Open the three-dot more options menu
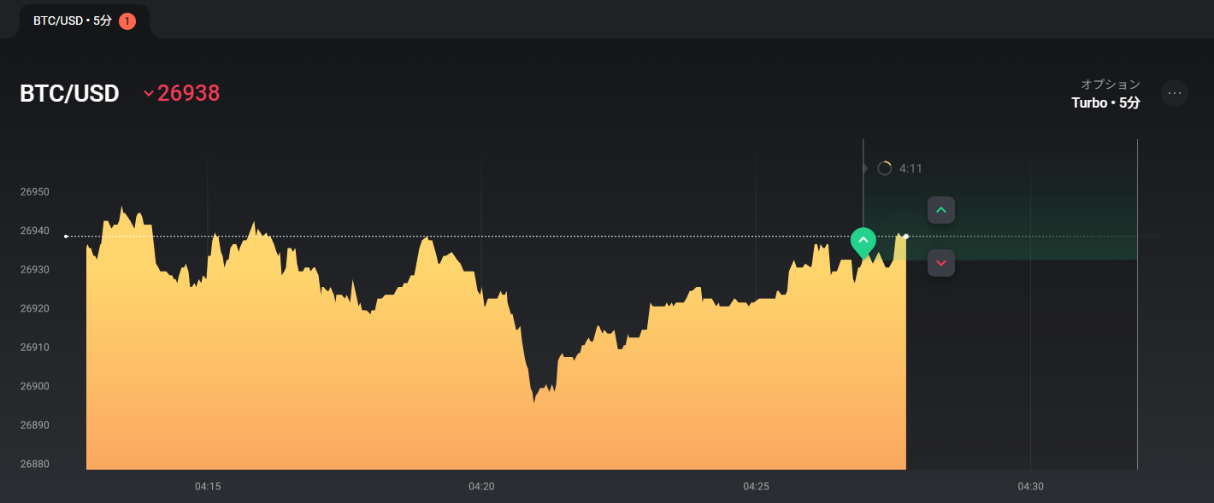 (x=1175, y=93)
